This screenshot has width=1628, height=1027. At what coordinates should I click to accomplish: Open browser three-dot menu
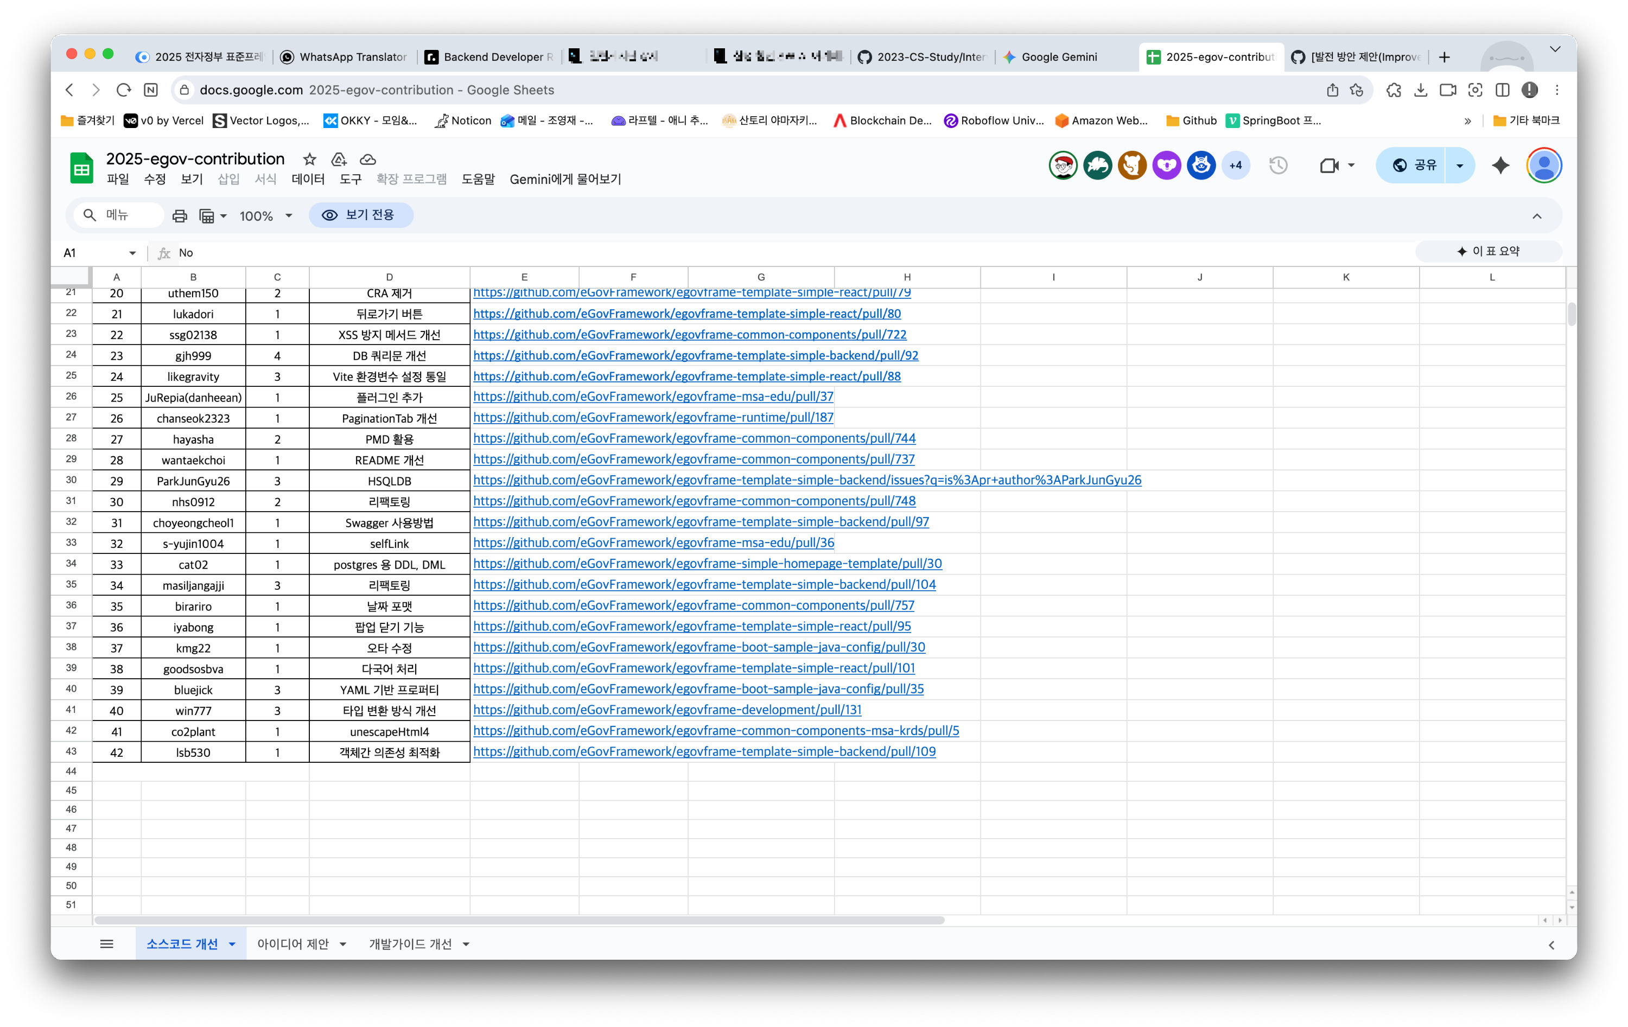point(1557,90)
